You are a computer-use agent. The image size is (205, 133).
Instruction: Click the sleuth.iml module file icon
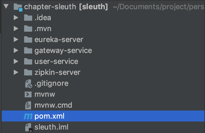pos(29,127)
